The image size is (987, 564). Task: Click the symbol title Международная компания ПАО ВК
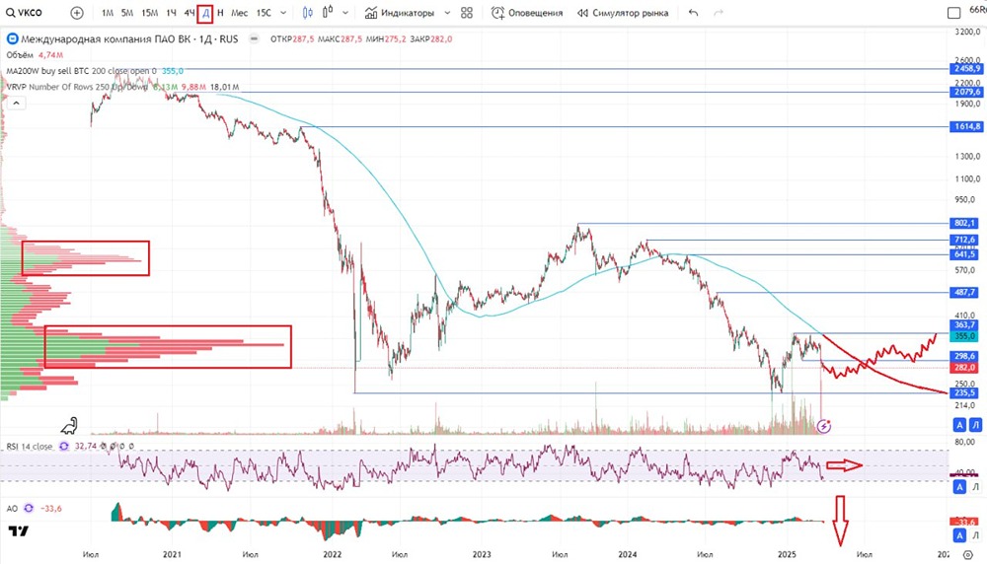tap(106, 39)
